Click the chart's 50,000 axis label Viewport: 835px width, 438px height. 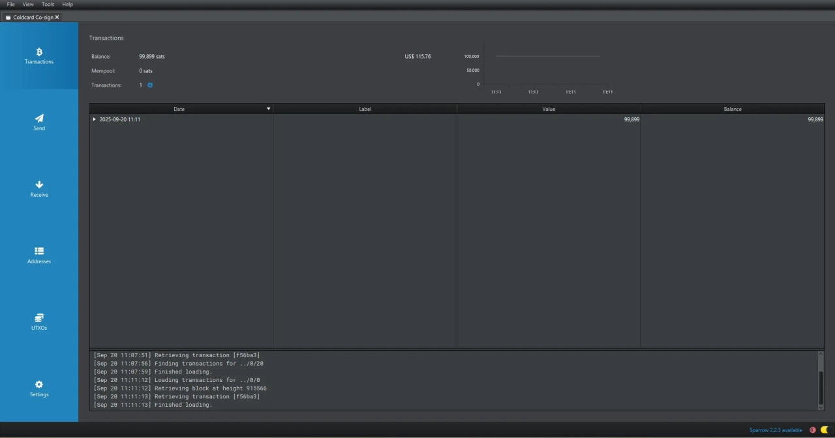point(473,70)
